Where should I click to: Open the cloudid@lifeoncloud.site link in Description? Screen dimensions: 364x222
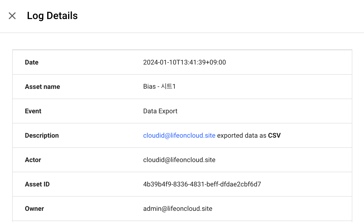[179, 135]
